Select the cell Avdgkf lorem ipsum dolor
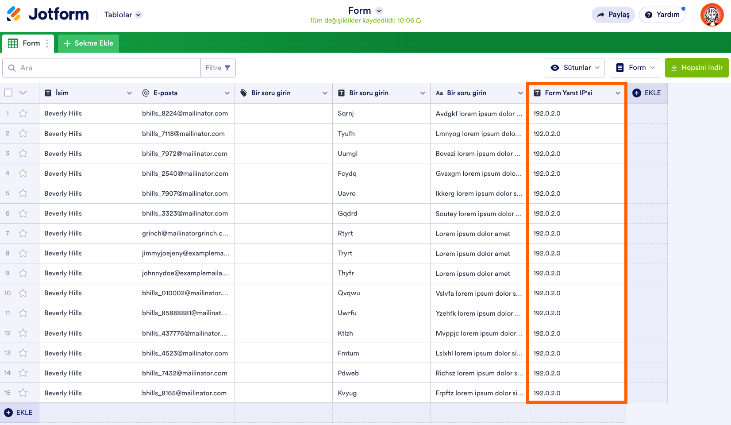 coord(478,113)
